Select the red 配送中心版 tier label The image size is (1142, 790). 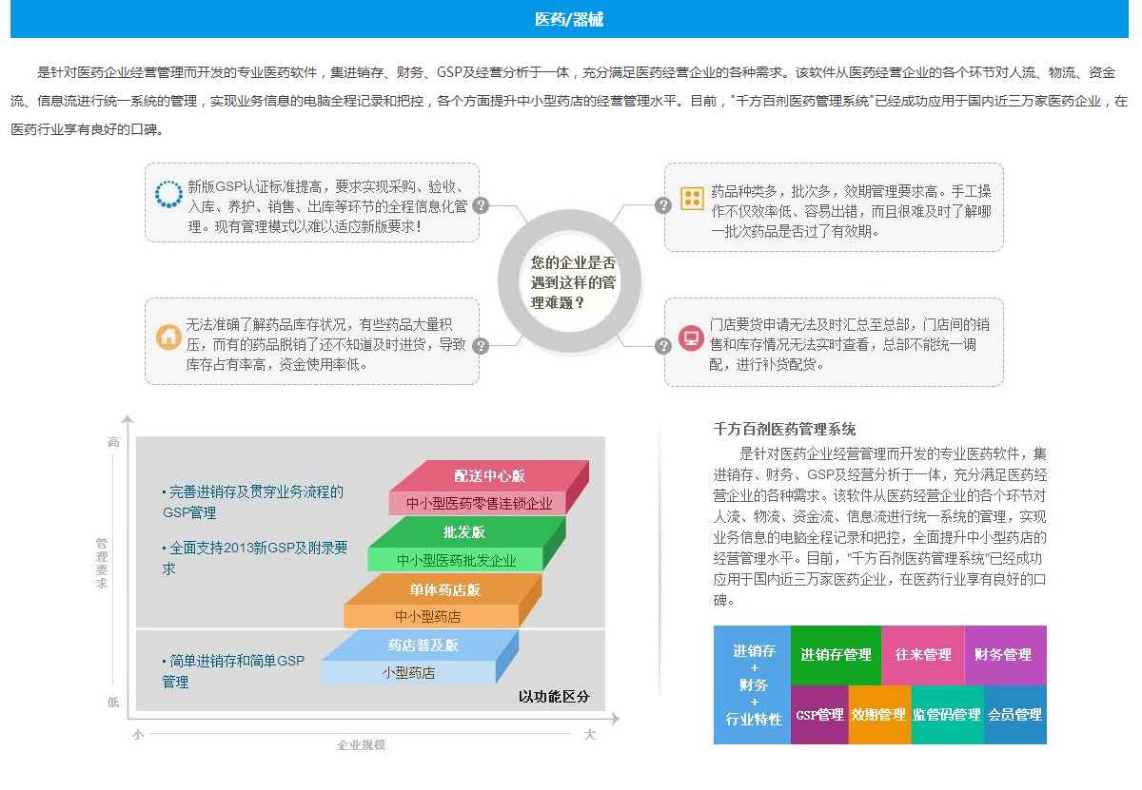pos(489,475)
